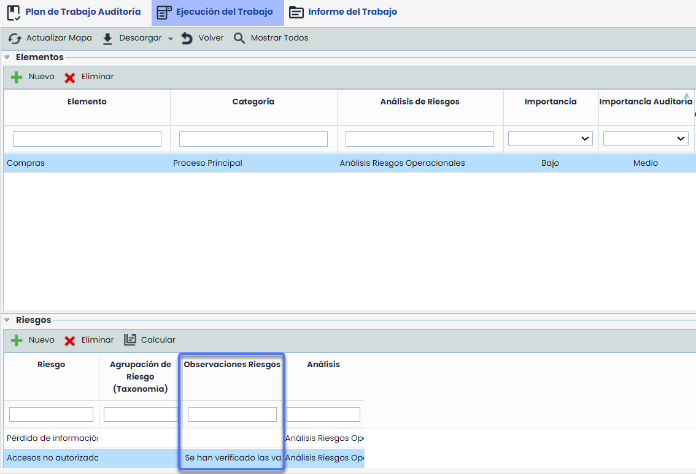The width and height of the screenshot is (696, 474).
Task: Click the Elemento column filter field
Action: click(87, 139)
